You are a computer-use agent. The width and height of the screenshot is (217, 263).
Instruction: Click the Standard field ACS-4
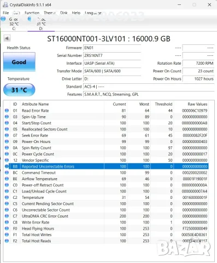click(x=149, y=87)
